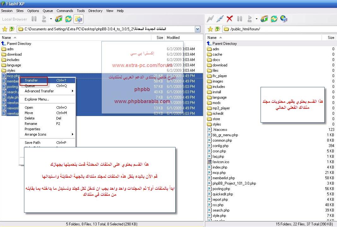
Task: Select the language folder in left pane
Action: pos(11,65)
